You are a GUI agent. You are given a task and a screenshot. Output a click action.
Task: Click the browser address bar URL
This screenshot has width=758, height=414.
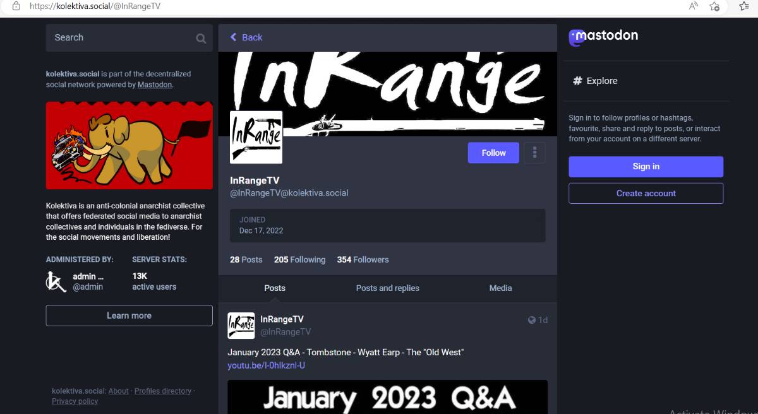(x=94, y=6)
